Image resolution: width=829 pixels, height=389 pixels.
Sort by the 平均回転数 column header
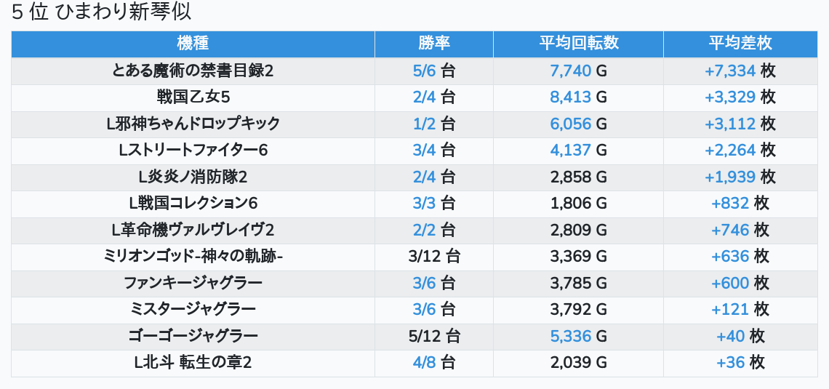click(x=578, y=44)
